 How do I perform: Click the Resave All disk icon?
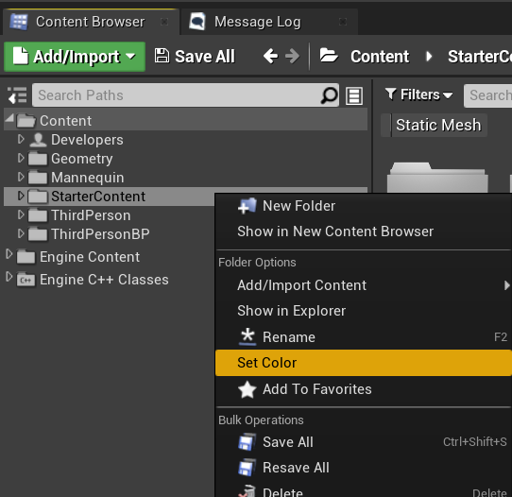[247, 468]
